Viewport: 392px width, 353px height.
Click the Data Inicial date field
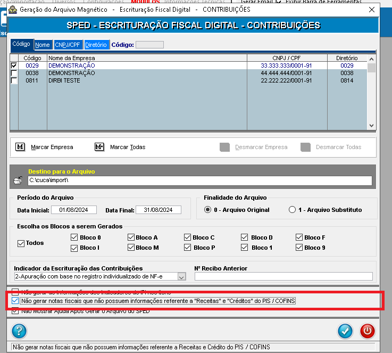click(x=74, y=210)
